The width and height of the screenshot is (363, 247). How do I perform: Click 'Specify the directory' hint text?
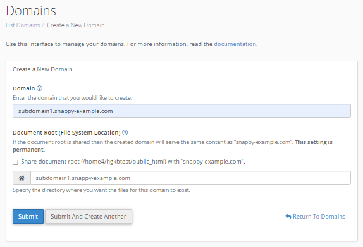coord(101,190)
